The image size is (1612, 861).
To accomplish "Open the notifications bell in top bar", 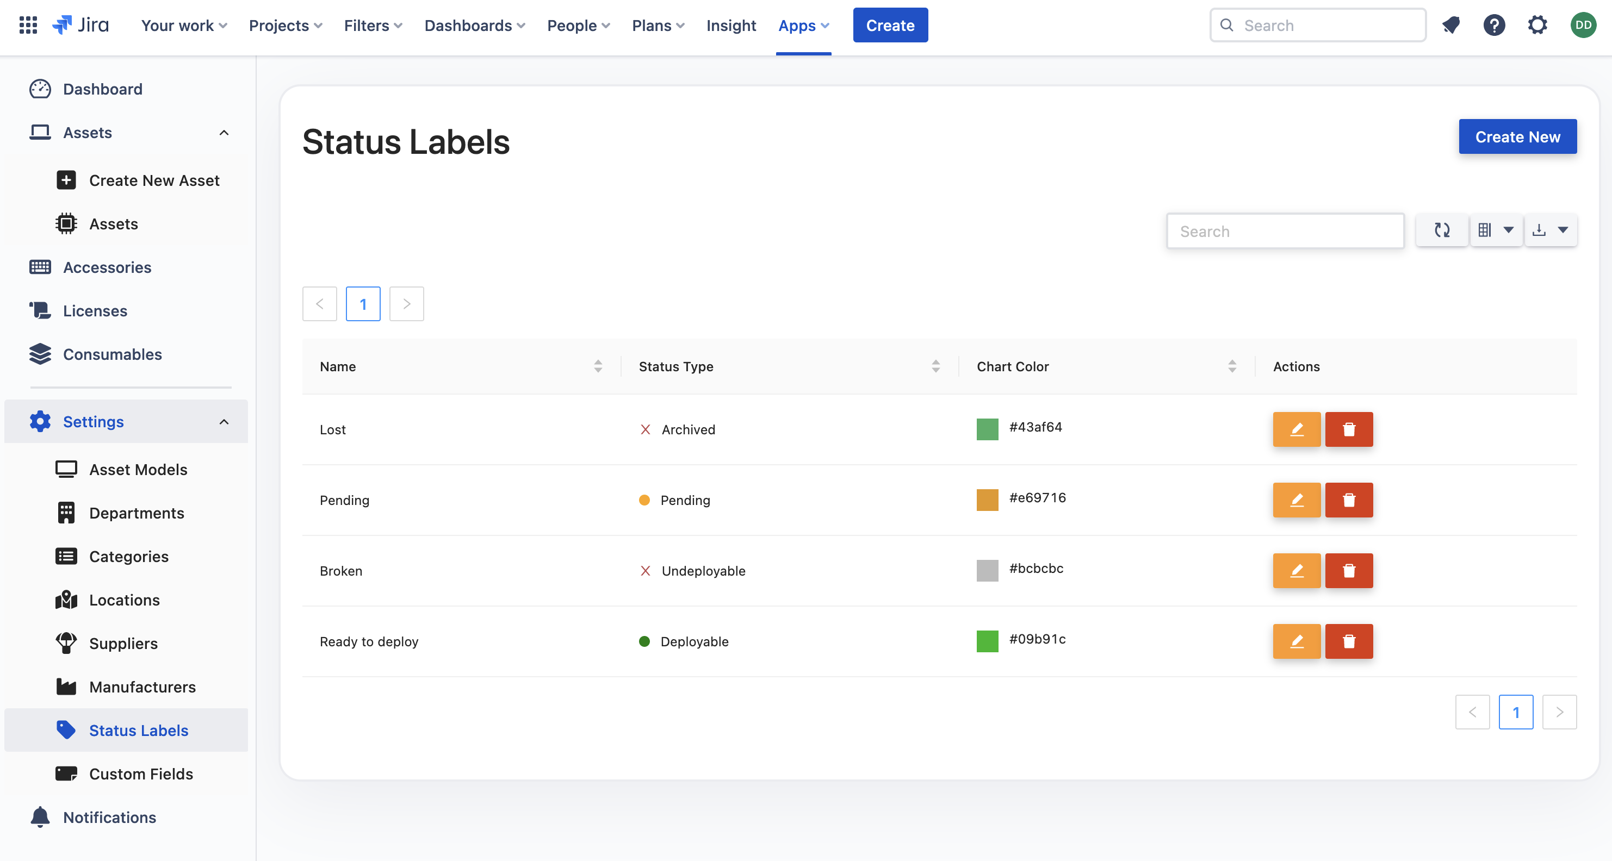I will tap(1451, 25).
